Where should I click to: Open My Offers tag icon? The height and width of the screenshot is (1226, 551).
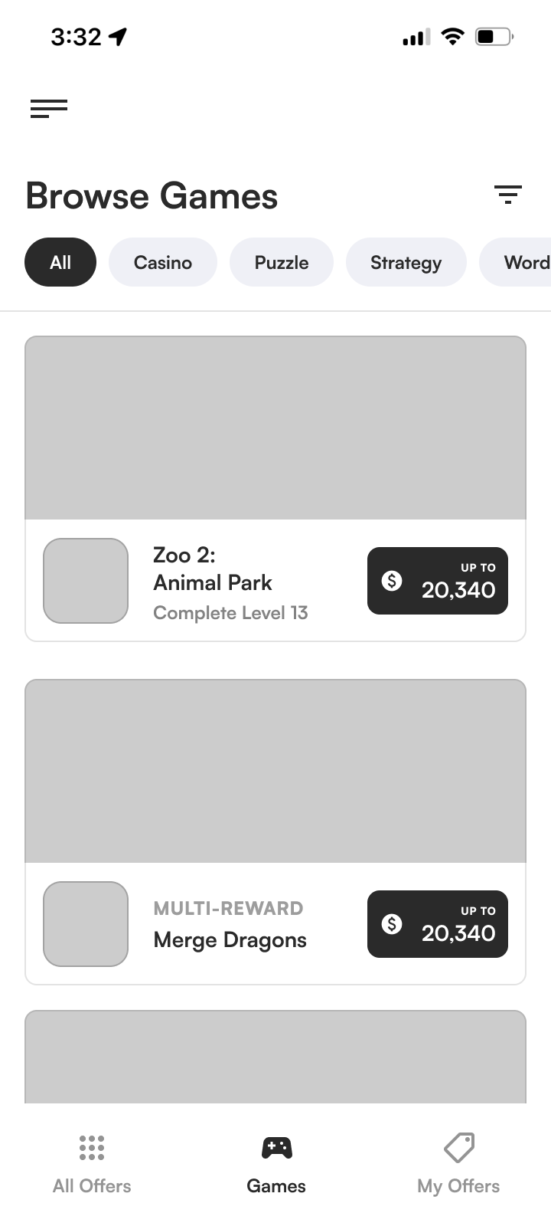coord(459,1148)
